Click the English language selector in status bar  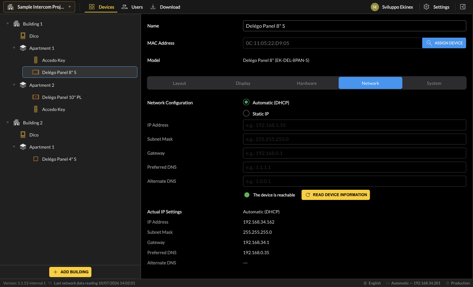click(x=372, y=283)
